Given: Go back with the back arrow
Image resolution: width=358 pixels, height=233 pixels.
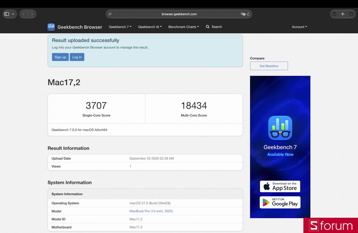Looking at the screenshot, I should point(24,14).
